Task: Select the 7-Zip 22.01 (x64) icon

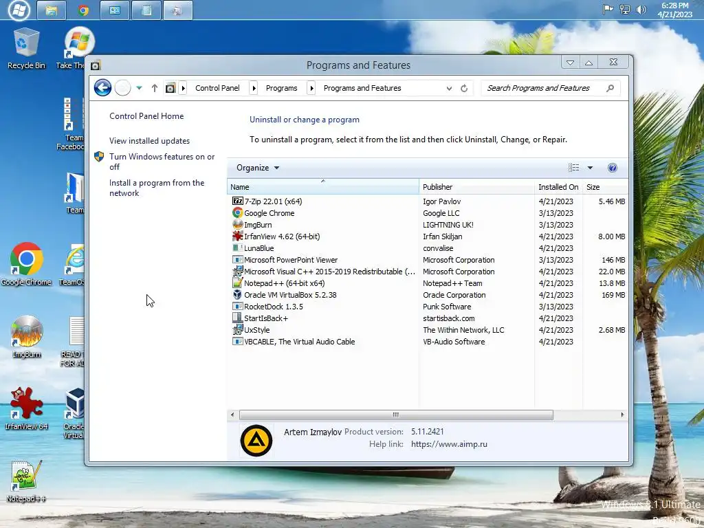Action: point(237,201)
